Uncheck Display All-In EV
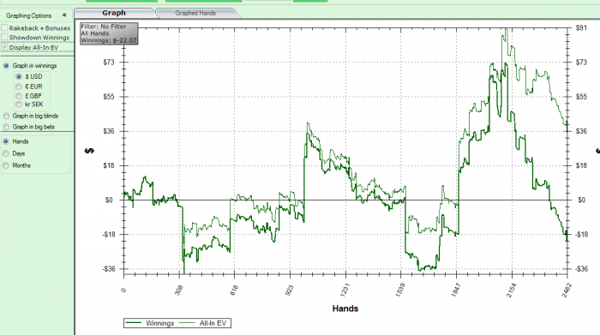600x335 pixels. (4, 47)
